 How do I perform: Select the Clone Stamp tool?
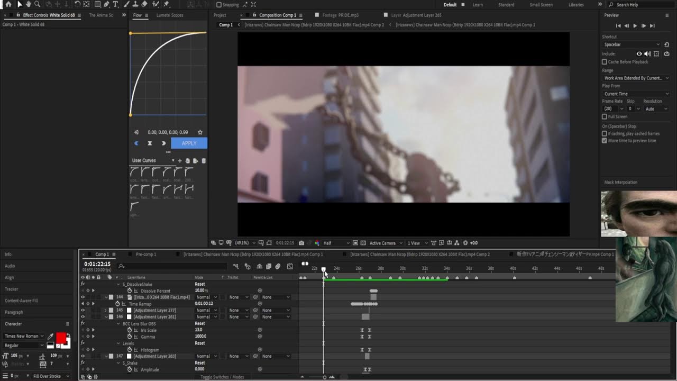click(x=136, y=4)
